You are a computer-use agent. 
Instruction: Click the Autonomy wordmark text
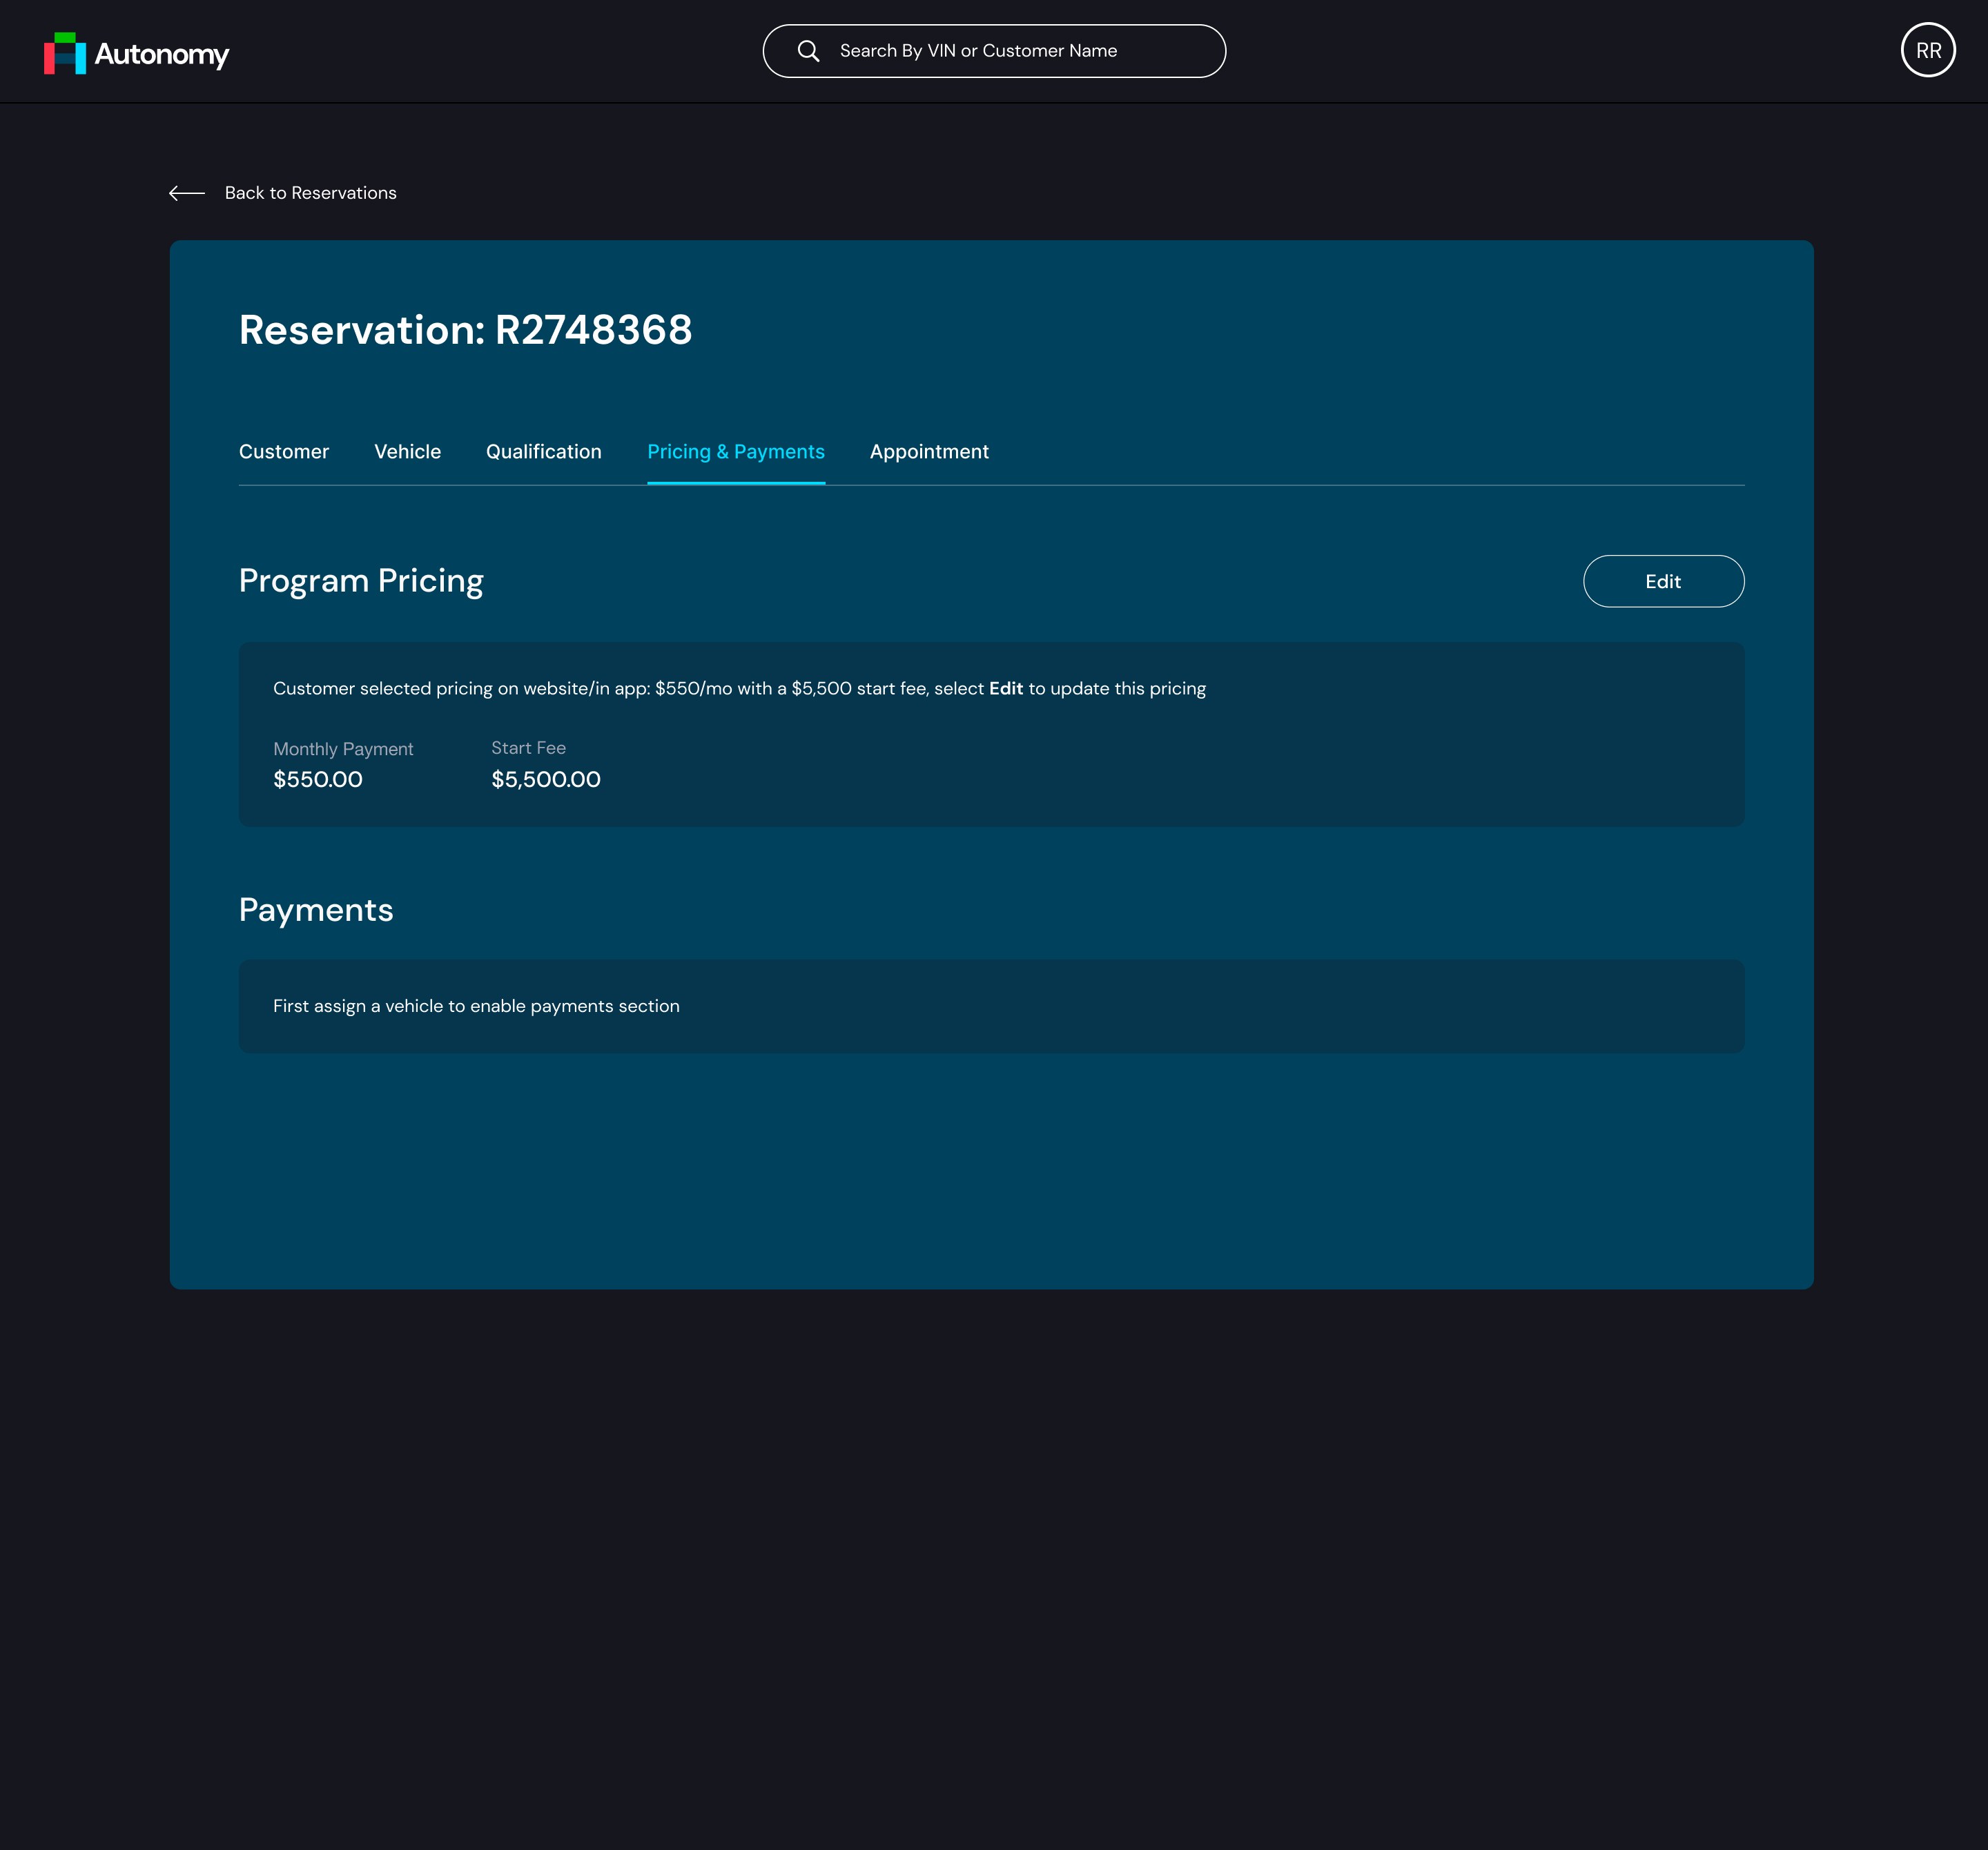[x=162, y=54]
